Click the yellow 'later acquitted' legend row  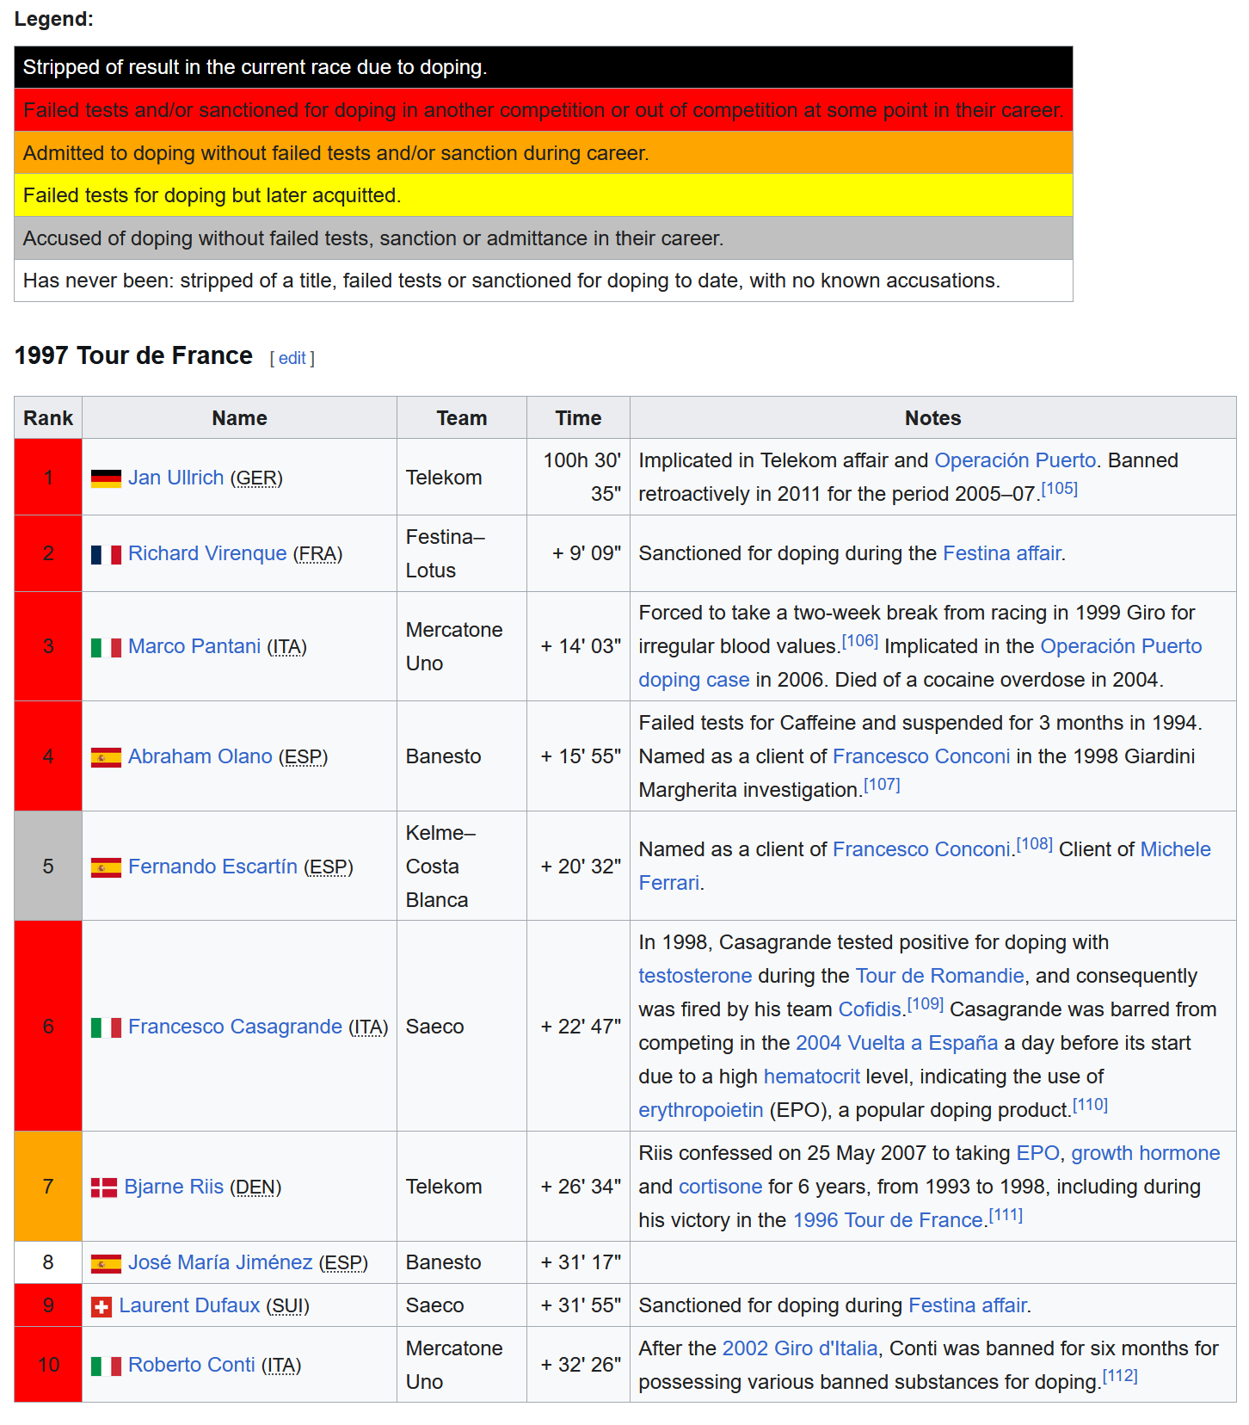pos(544,195)
